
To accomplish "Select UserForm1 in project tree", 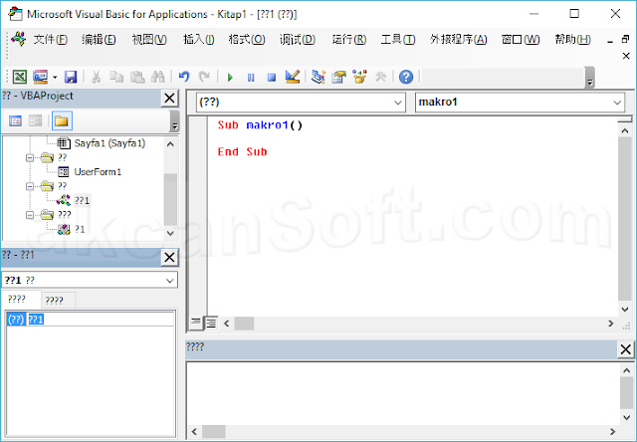I will click(98, 172).
